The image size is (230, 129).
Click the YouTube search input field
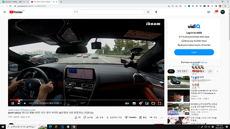108,12
